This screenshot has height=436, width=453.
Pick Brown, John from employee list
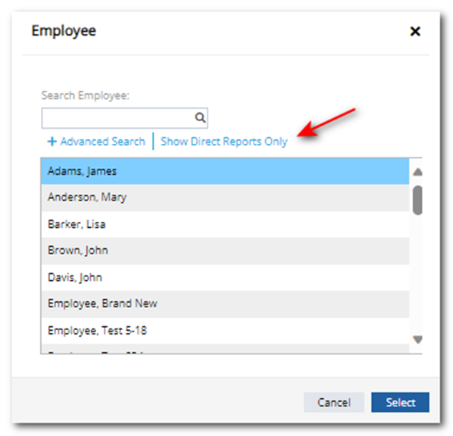pos(225,251)
